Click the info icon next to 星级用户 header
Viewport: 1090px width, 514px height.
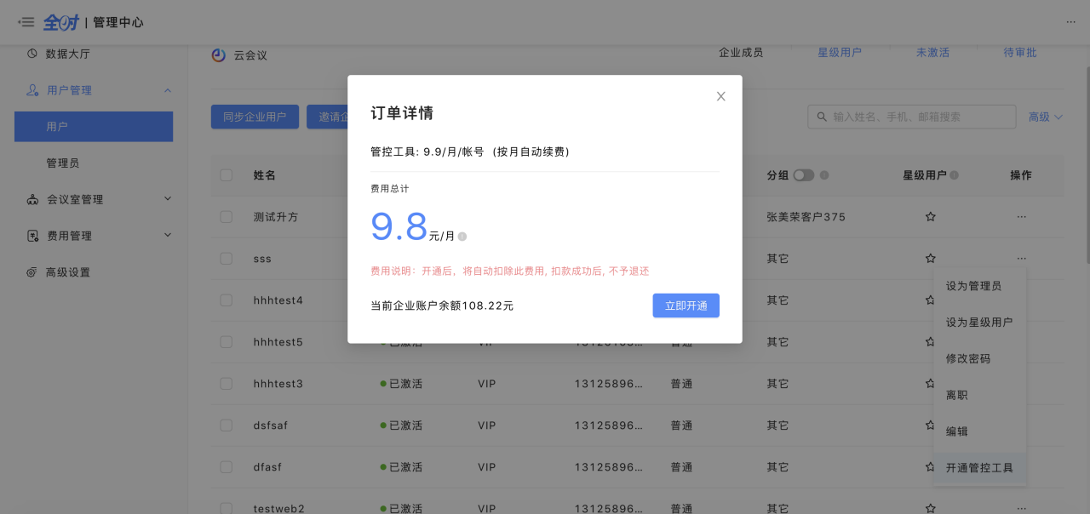tap(954, 175)
